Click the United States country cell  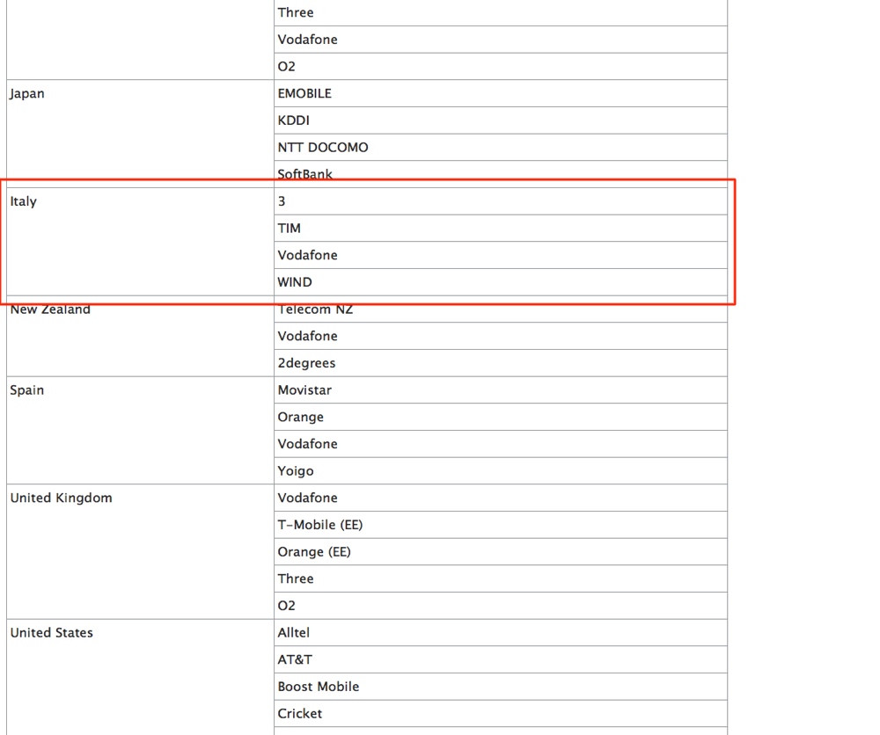(x=52, y=633)
